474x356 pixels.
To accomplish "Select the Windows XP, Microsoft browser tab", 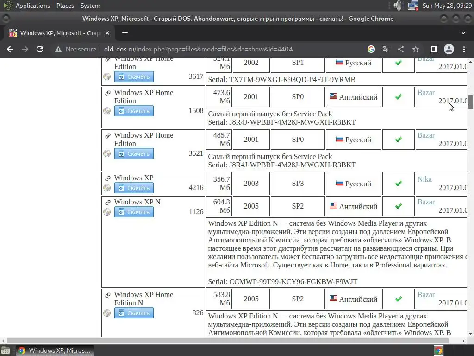I will click(x=59, y=33).
